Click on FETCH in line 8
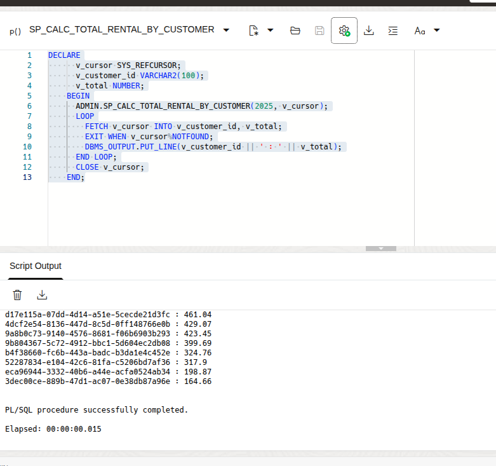The image size is (496, 466). click(97, 127)
